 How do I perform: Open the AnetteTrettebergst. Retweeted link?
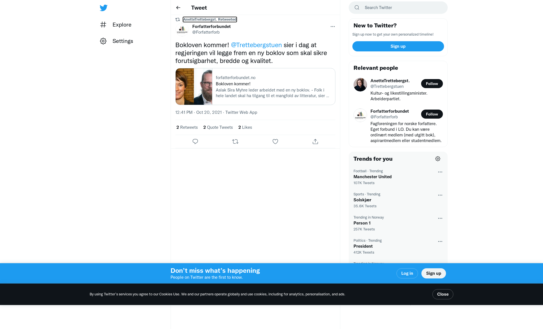tap(210, 19)
